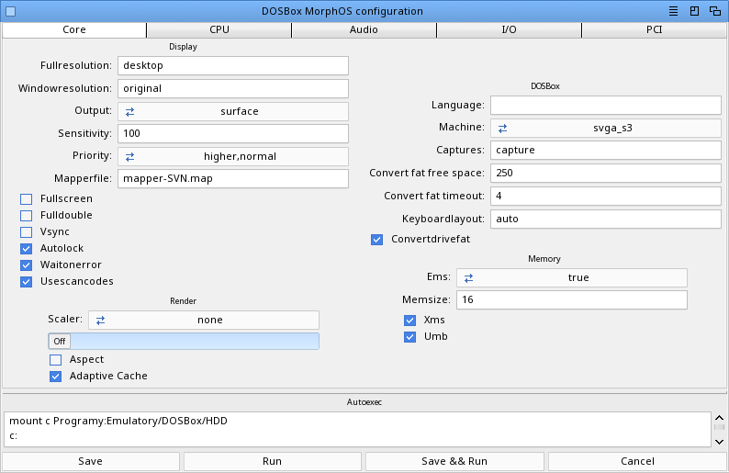Enable the Vsync checkbox

26,232
